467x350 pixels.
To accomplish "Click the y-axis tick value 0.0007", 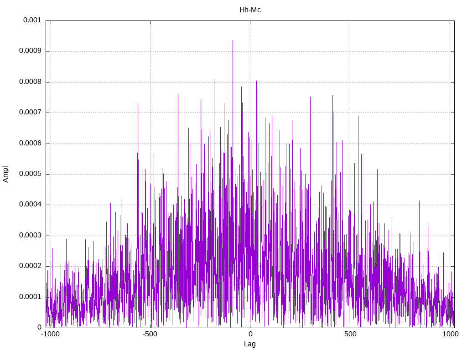I will pos(31,113).
